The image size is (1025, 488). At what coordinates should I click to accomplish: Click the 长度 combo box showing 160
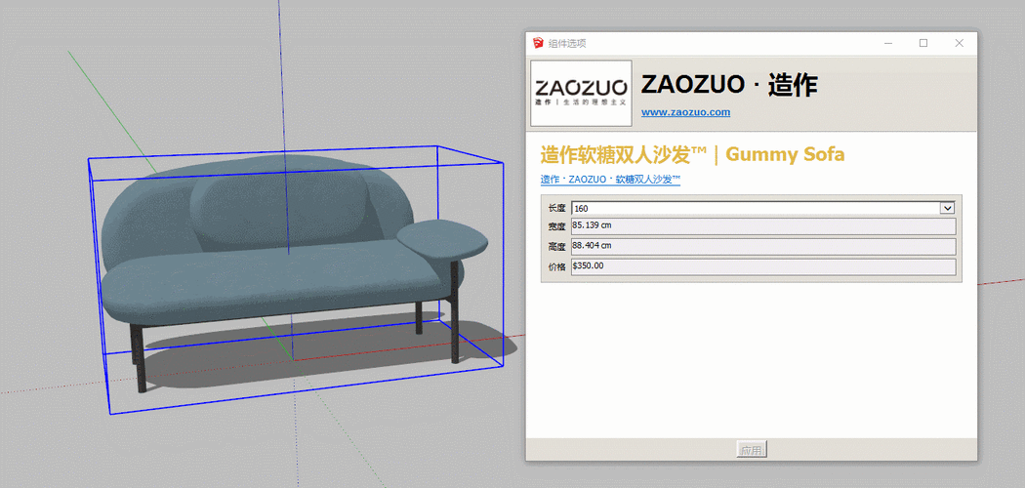763,208
